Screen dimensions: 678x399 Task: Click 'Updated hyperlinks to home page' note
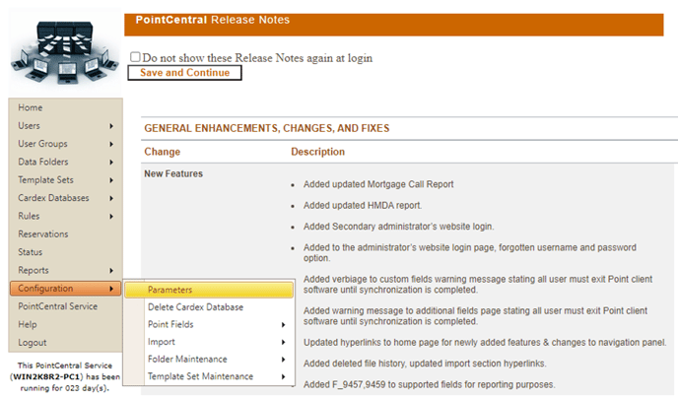(485, 343)
